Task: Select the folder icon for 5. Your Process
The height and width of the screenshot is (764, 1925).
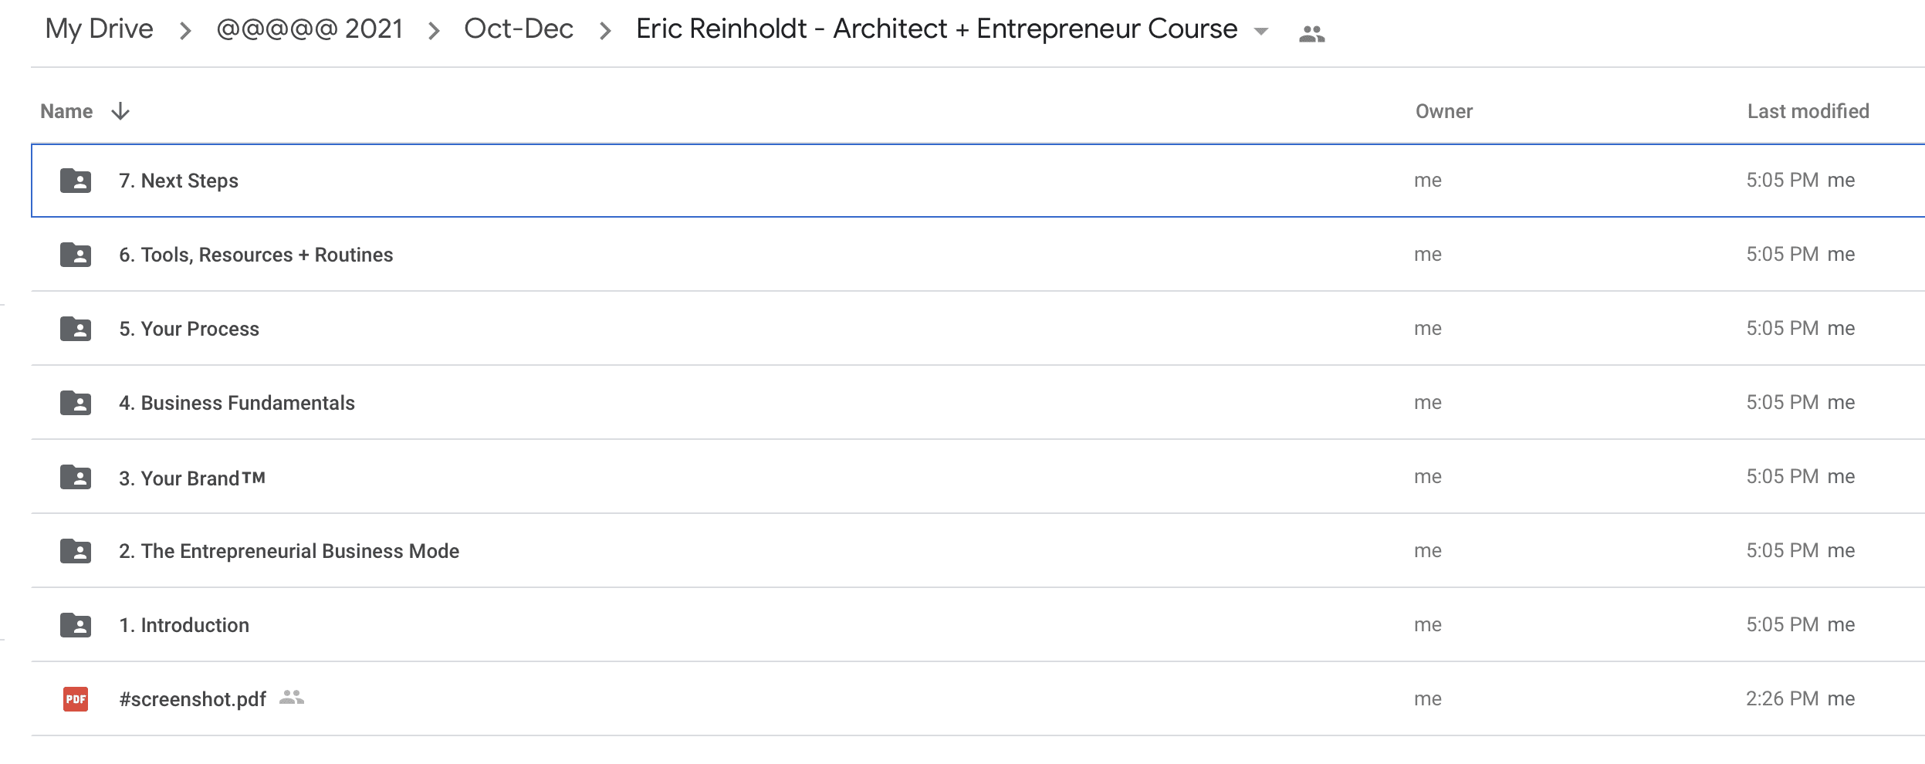Action: coord(76,329)
